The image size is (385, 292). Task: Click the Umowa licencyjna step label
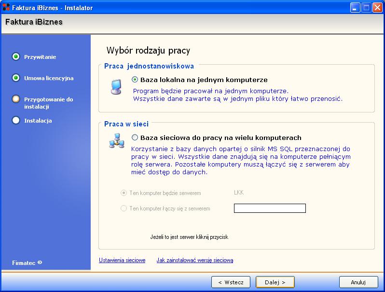pos(49,78)
